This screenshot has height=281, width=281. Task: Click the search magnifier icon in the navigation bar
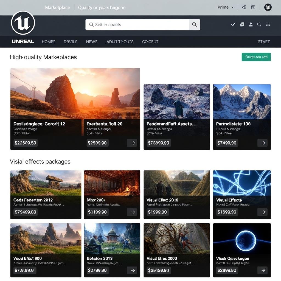coord(259,24)
